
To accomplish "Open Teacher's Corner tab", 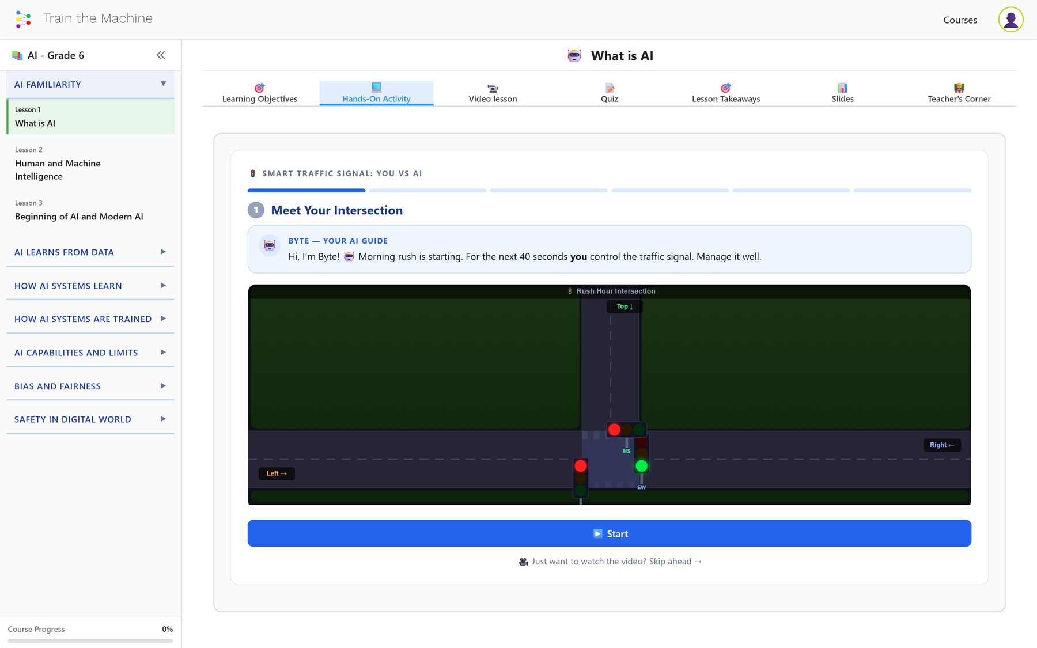I will coord(959,93).
